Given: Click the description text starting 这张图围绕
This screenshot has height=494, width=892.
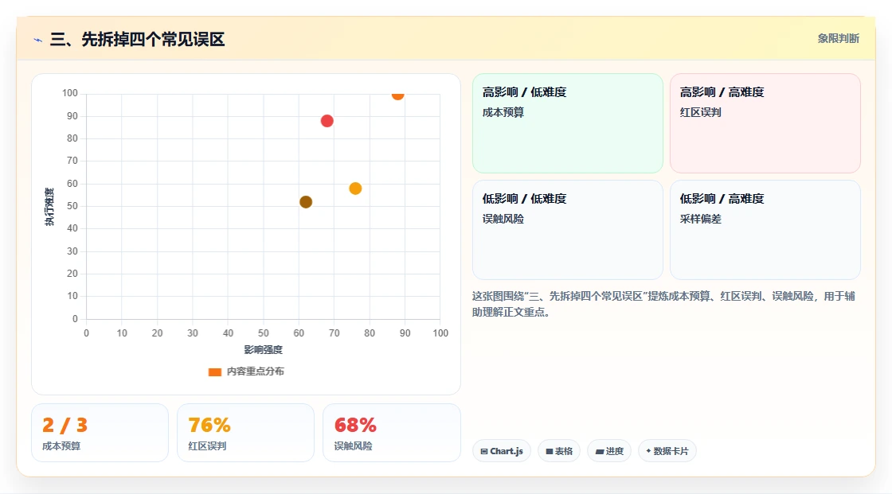Looking at the screenshot, I should 663,304.
